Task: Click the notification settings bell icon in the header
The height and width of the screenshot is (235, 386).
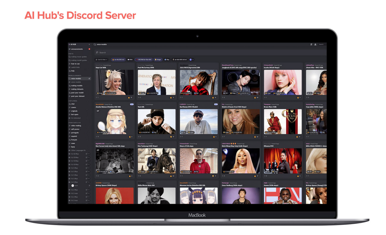Action: point(311,44)
